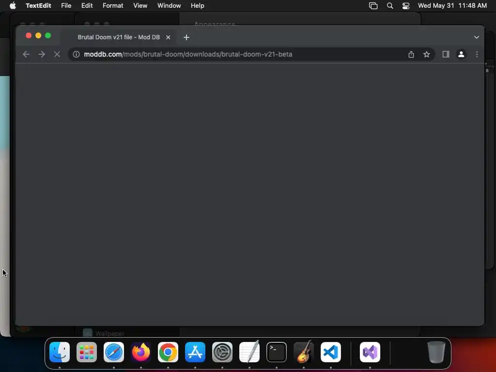Close the Brutal Doom v21 file tab

pos(168,37)
